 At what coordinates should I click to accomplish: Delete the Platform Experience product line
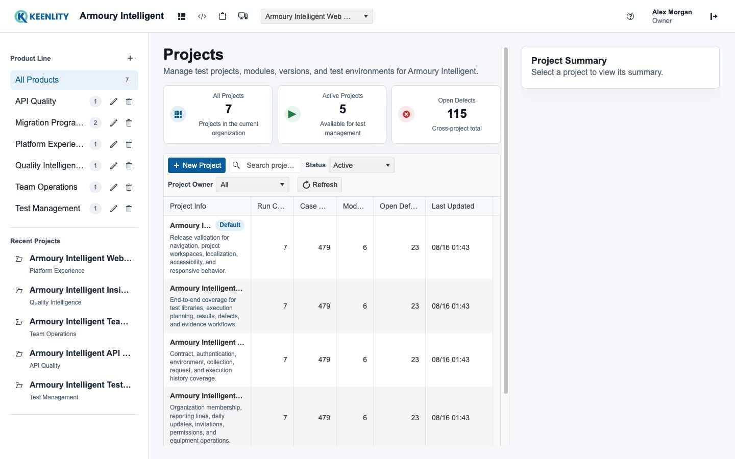coord(129,144)
